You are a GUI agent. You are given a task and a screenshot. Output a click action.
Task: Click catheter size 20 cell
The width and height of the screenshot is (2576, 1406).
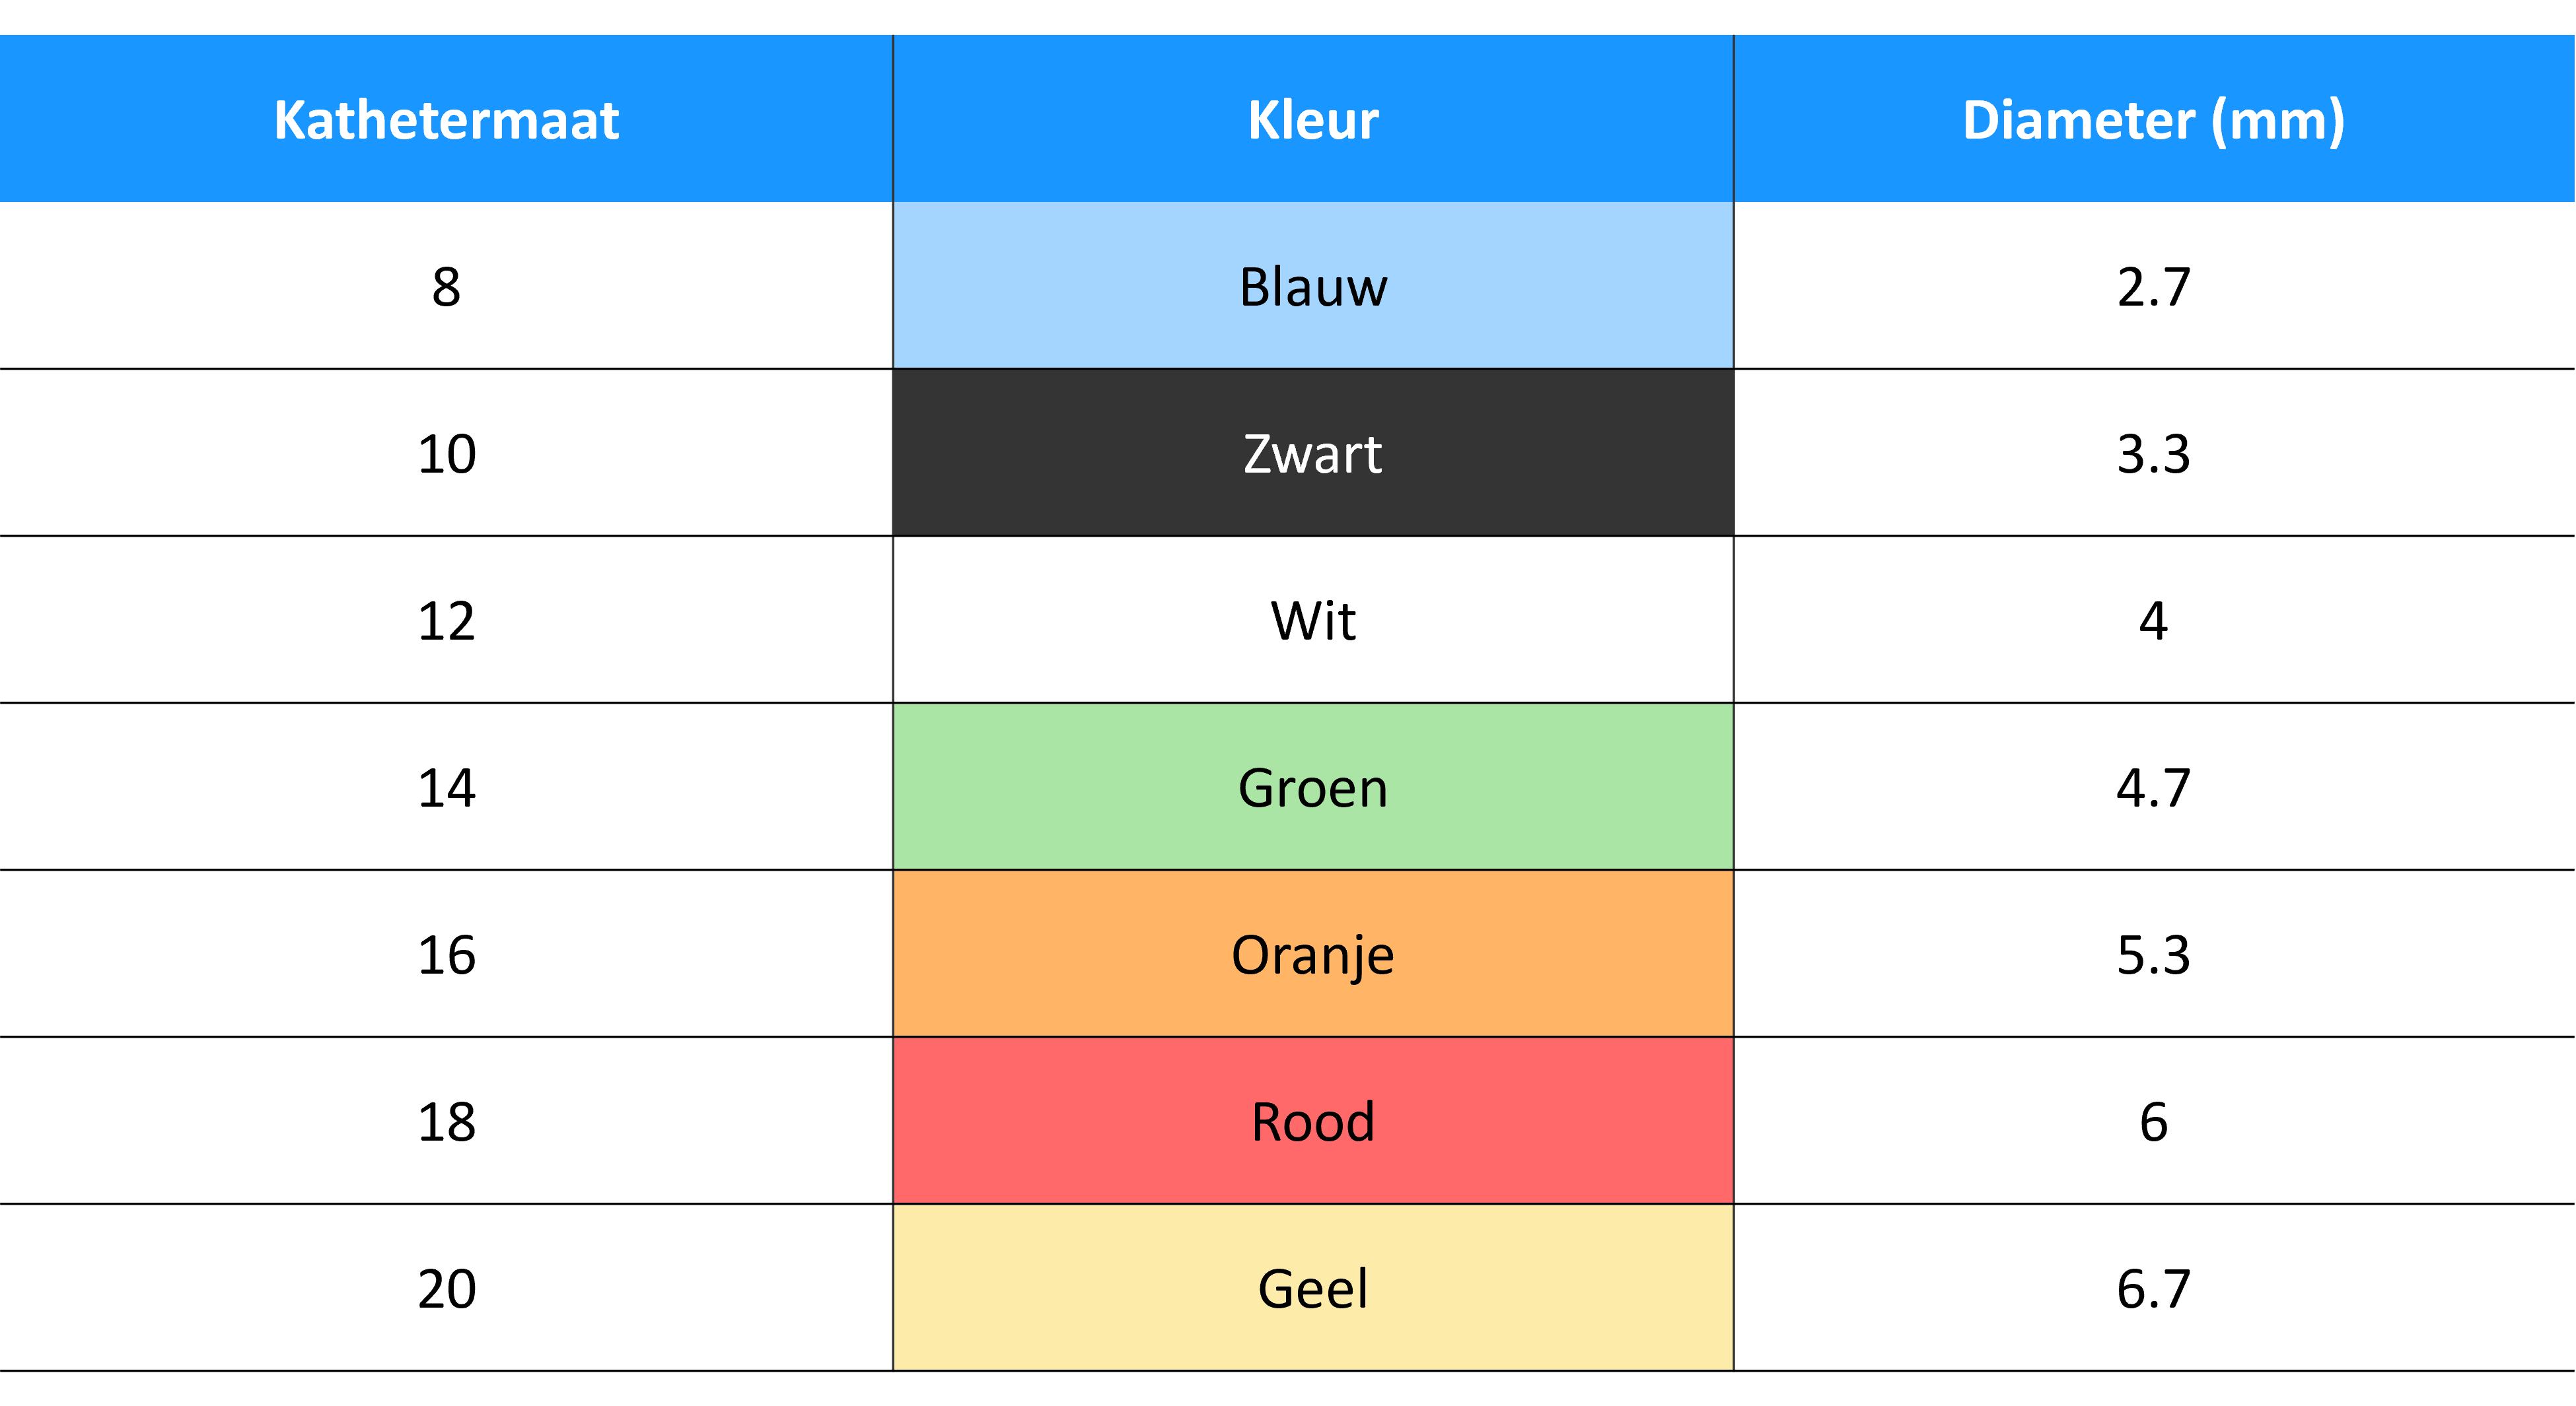click(x=446, y=1287)
